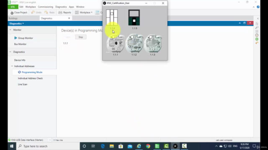Open the Diagnostics panel header dropdown
The width and height of the screenshot is (268, 150).
(17, 23)
